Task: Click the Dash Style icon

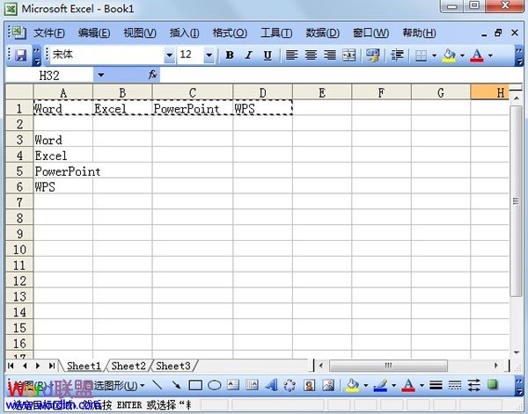Action: pyautogui.click(x=455, y=385)
